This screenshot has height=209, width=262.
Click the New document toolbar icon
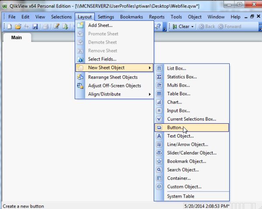tap(10, 26)
